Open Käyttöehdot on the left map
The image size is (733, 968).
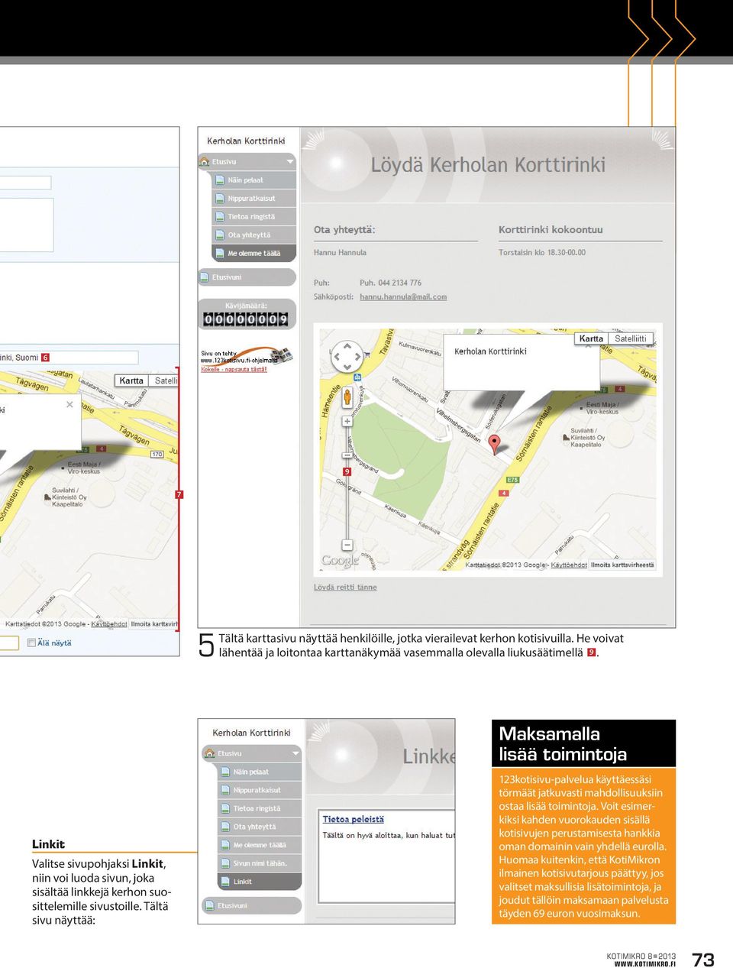click(109, 624)
